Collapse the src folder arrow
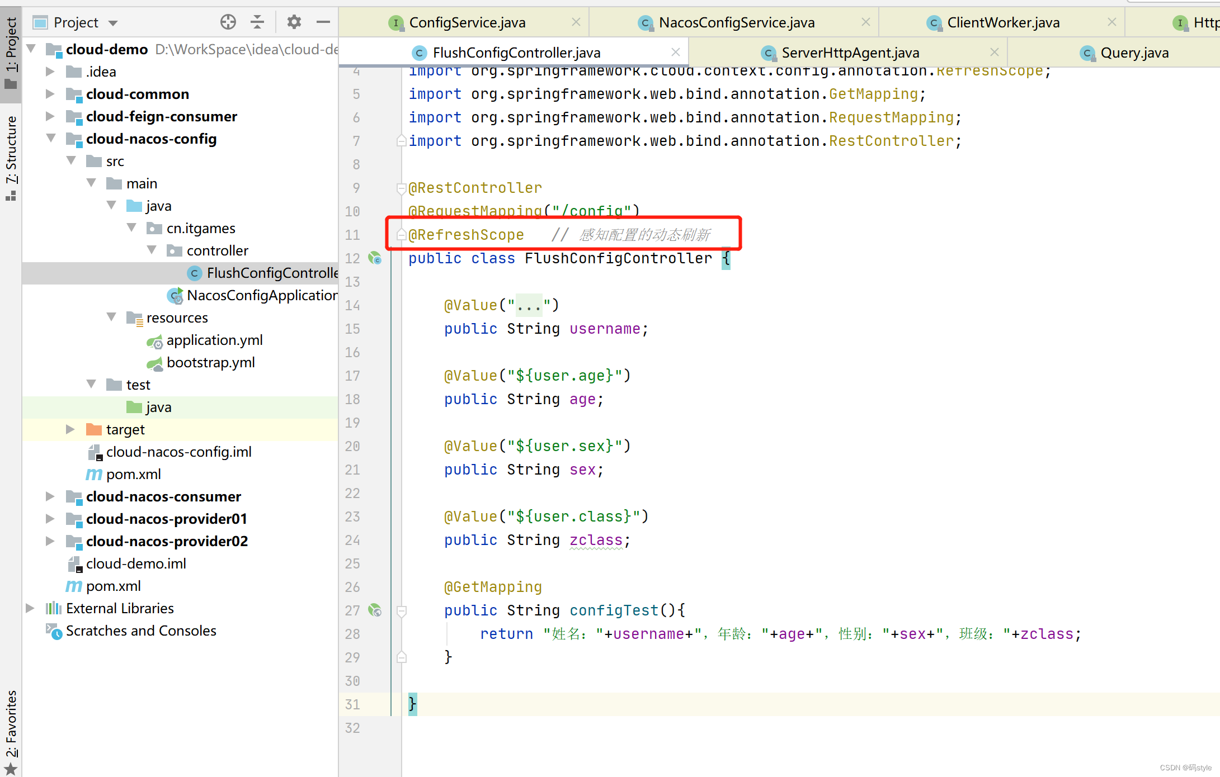Screen dimensions: 1220x777 (x=71, y=160)
